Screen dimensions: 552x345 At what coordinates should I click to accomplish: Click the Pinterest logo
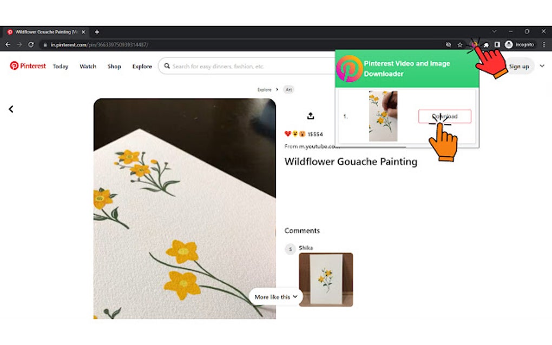[x=28, y=66]
